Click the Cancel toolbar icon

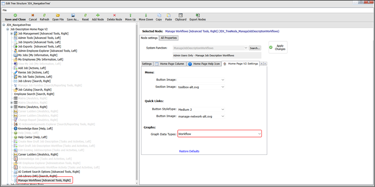coord(33,15)
